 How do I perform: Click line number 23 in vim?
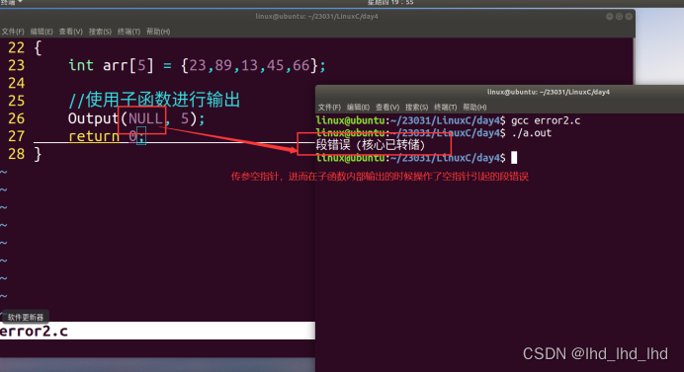click(x=16, y=65)
